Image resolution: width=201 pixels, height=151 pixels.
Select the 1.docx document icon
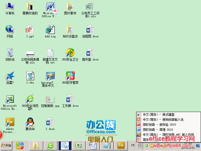50,124
